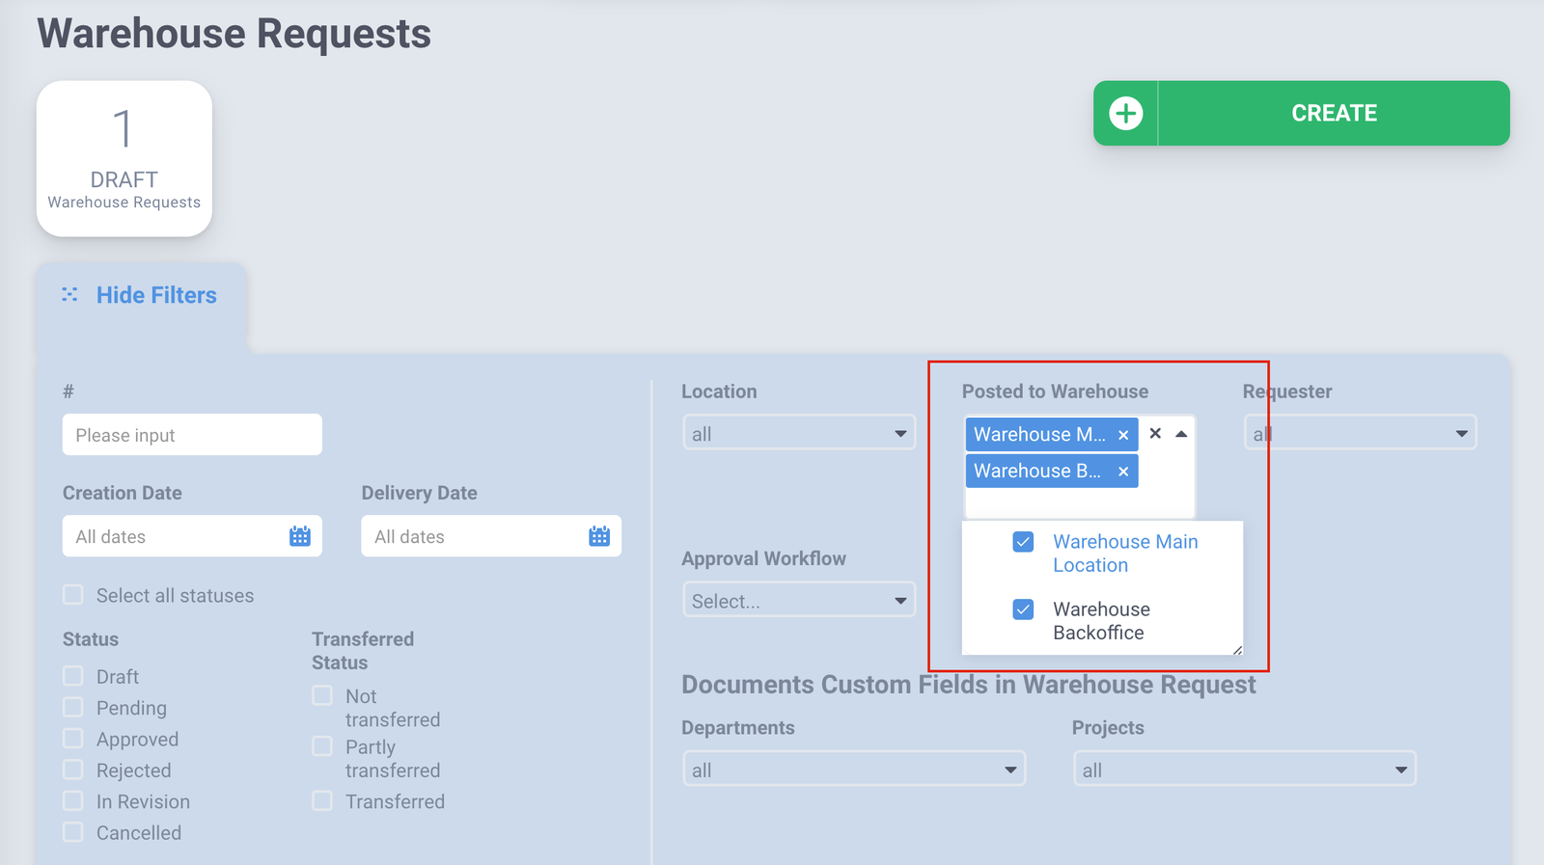
Task: Open the Departments dropdown
Action: click(x=854, y=770)
